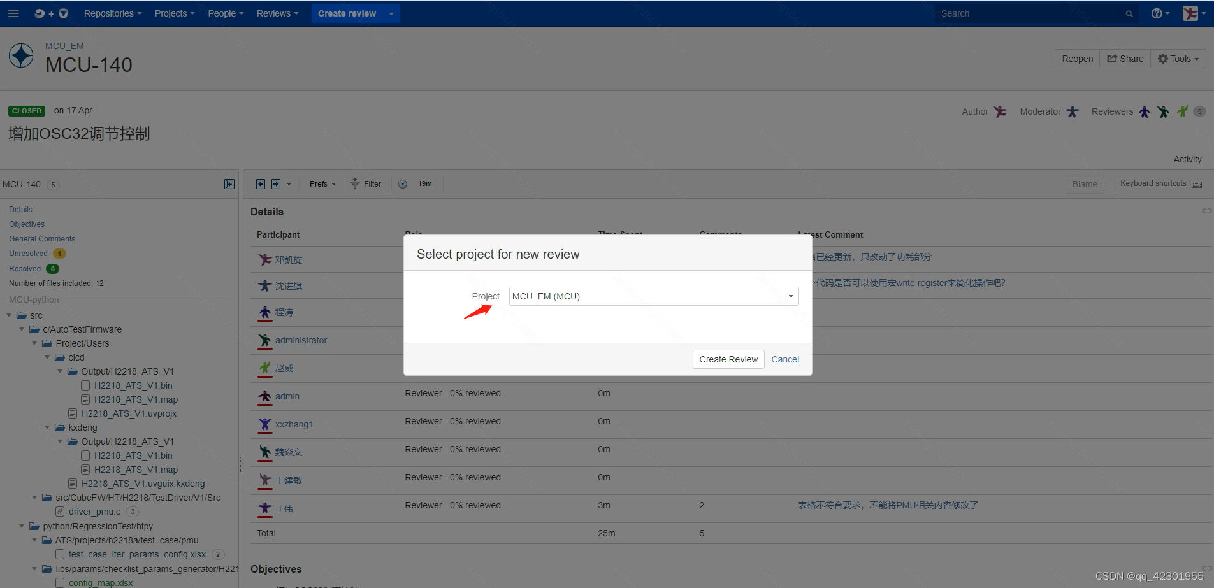1214x588 pixels.
Task: Open the Prefs dropdown
Action: (322, 184)
